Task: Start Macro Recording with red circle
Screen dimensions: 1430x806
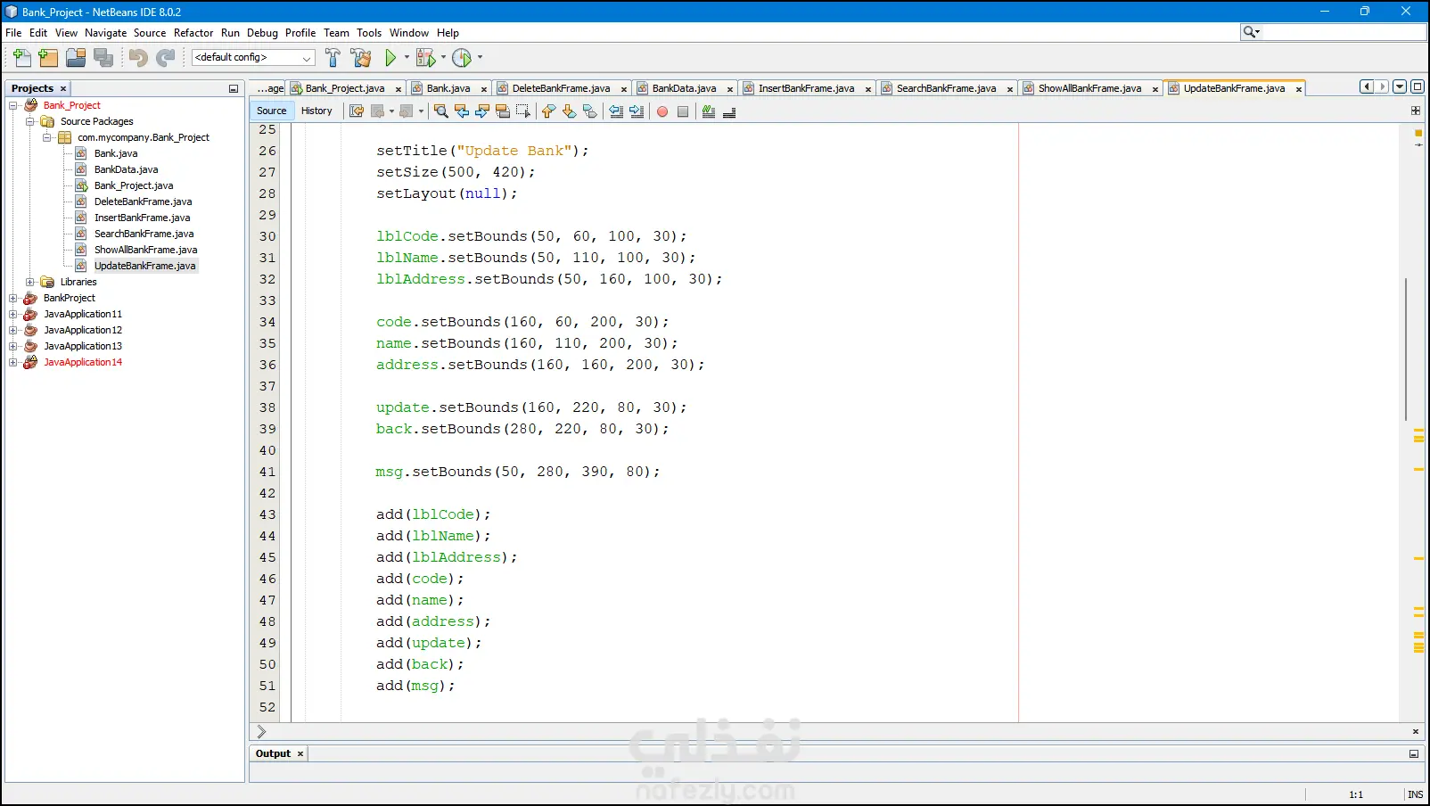Action: [662, 111]
